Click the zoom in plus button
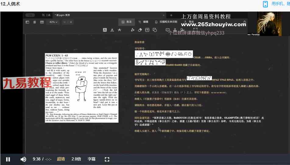The width and height of the screenshot is (290, 165). (x=71, y=22)
